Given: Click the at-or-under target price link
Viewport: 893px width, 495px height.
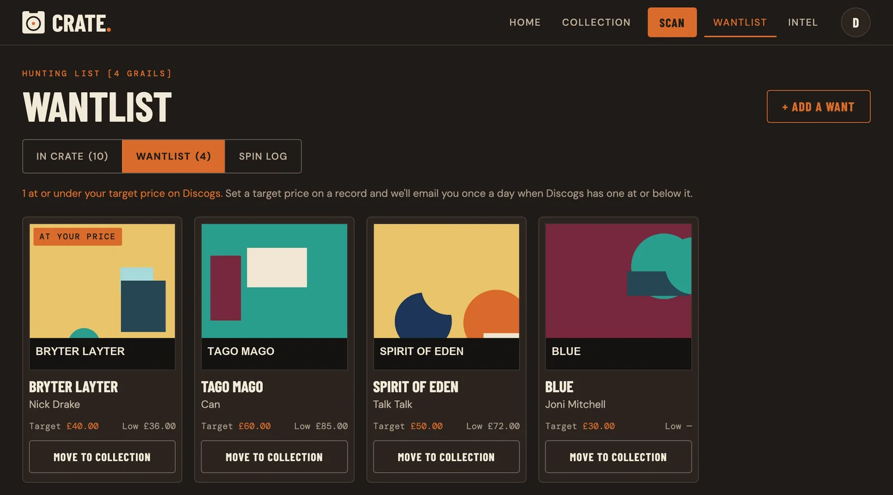Looking at the screenshot, I should (x=122, y=193).
